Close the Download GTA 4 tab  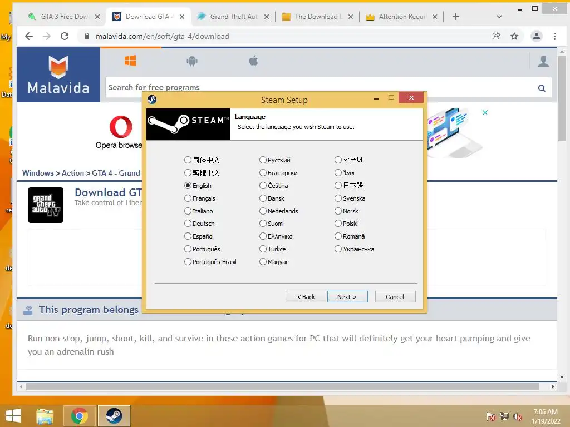pos(182,17)
